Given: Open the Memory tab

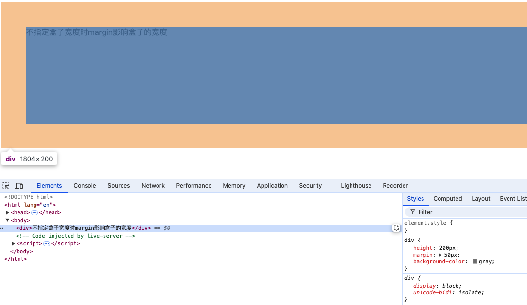Looking at the screenshot, I should (x=234, y=186).
